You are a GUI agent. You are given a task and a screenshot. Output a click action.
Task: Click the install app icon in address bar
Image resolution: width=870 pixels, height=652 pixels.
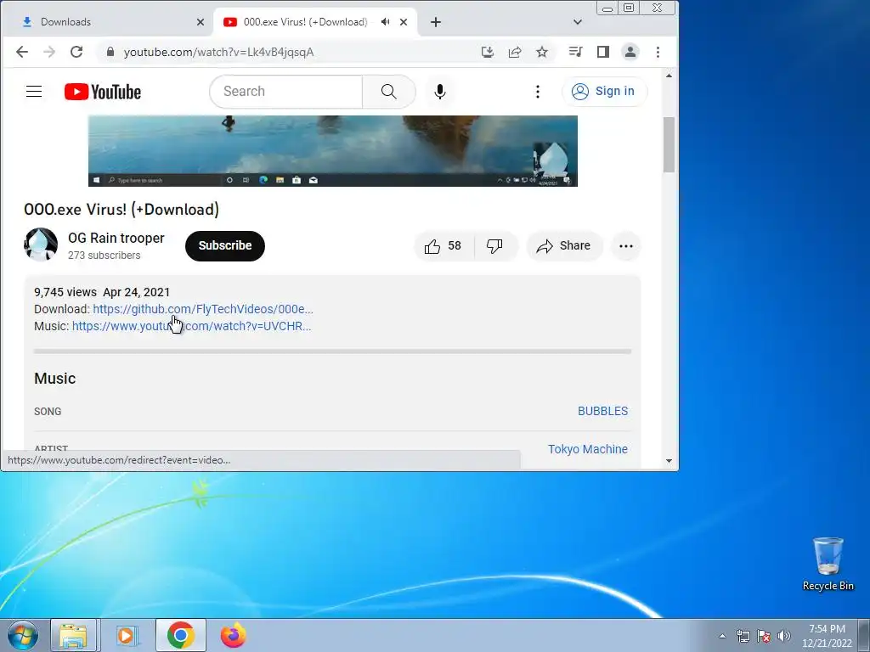487,52
